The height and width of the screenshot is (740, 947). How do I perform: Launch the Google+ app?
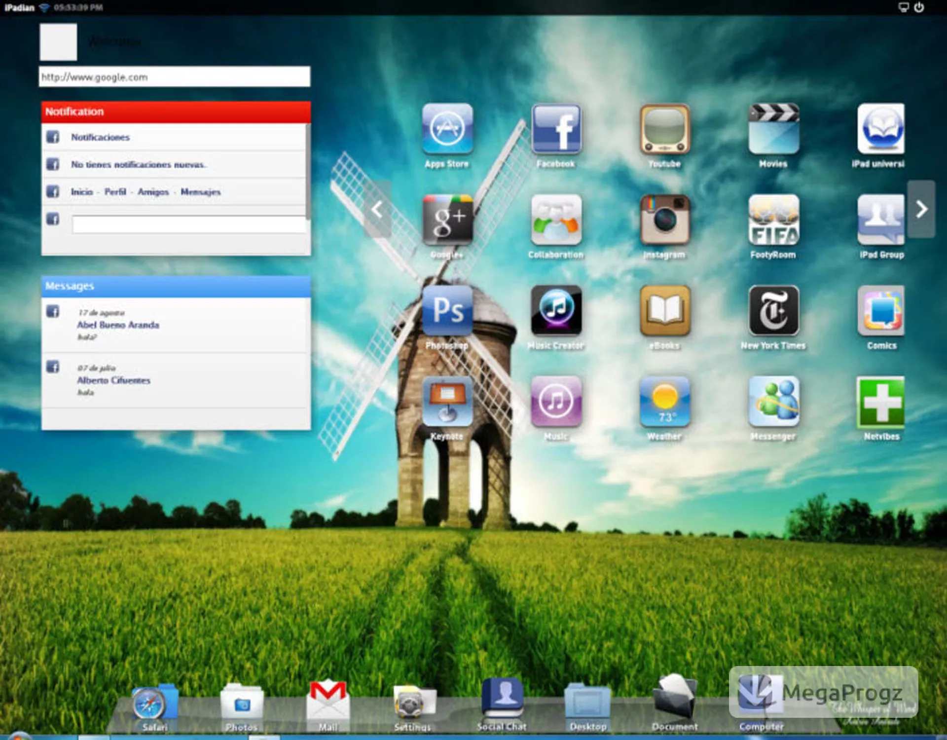[447, 220]
